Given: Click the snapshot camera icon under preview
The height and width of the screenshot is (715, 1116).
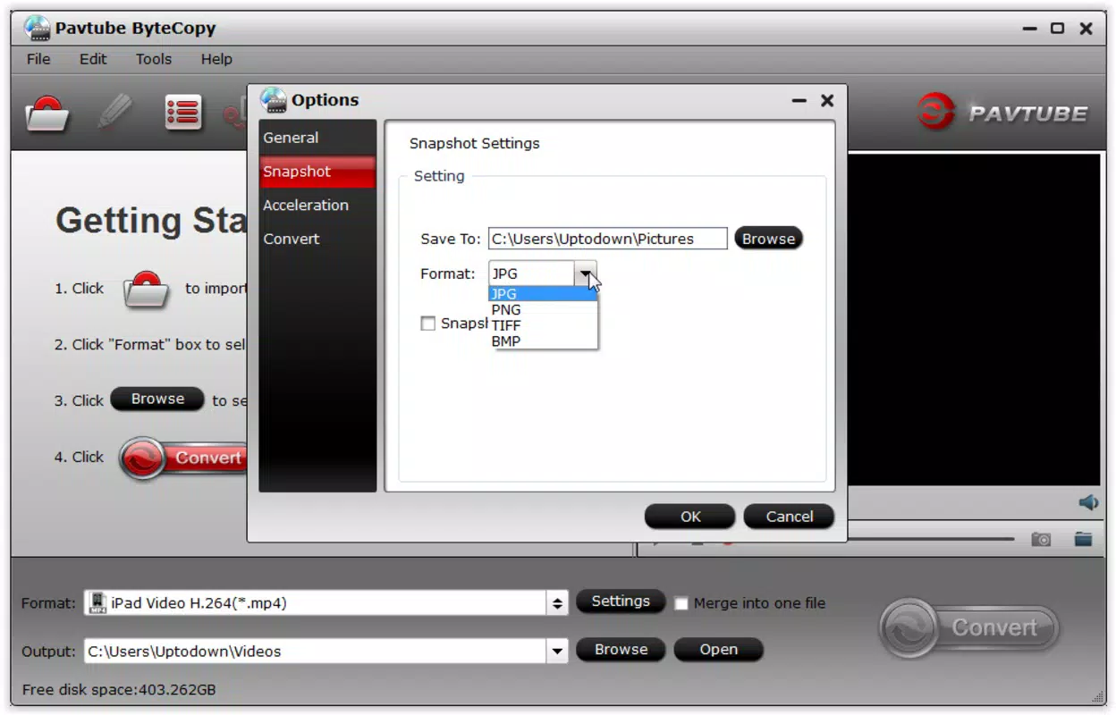Looking at the screenshot, I should (1041, 540).
